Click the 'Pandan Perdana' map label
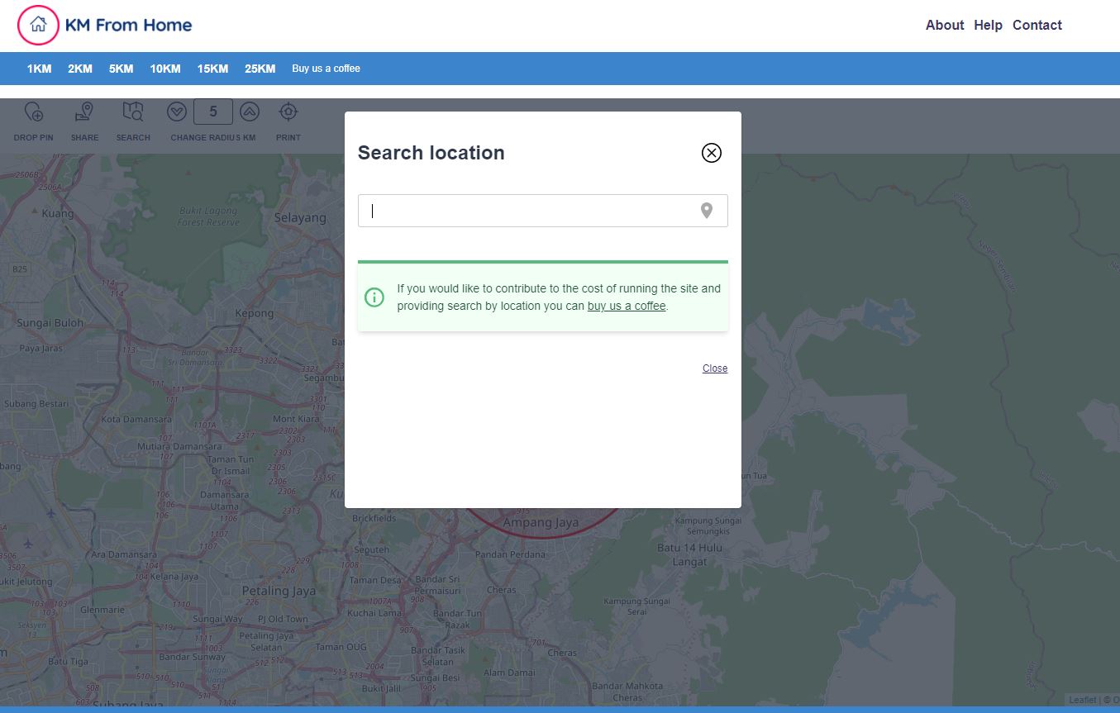Screen dimensions: 1120x713 click(x=510, y=554)
